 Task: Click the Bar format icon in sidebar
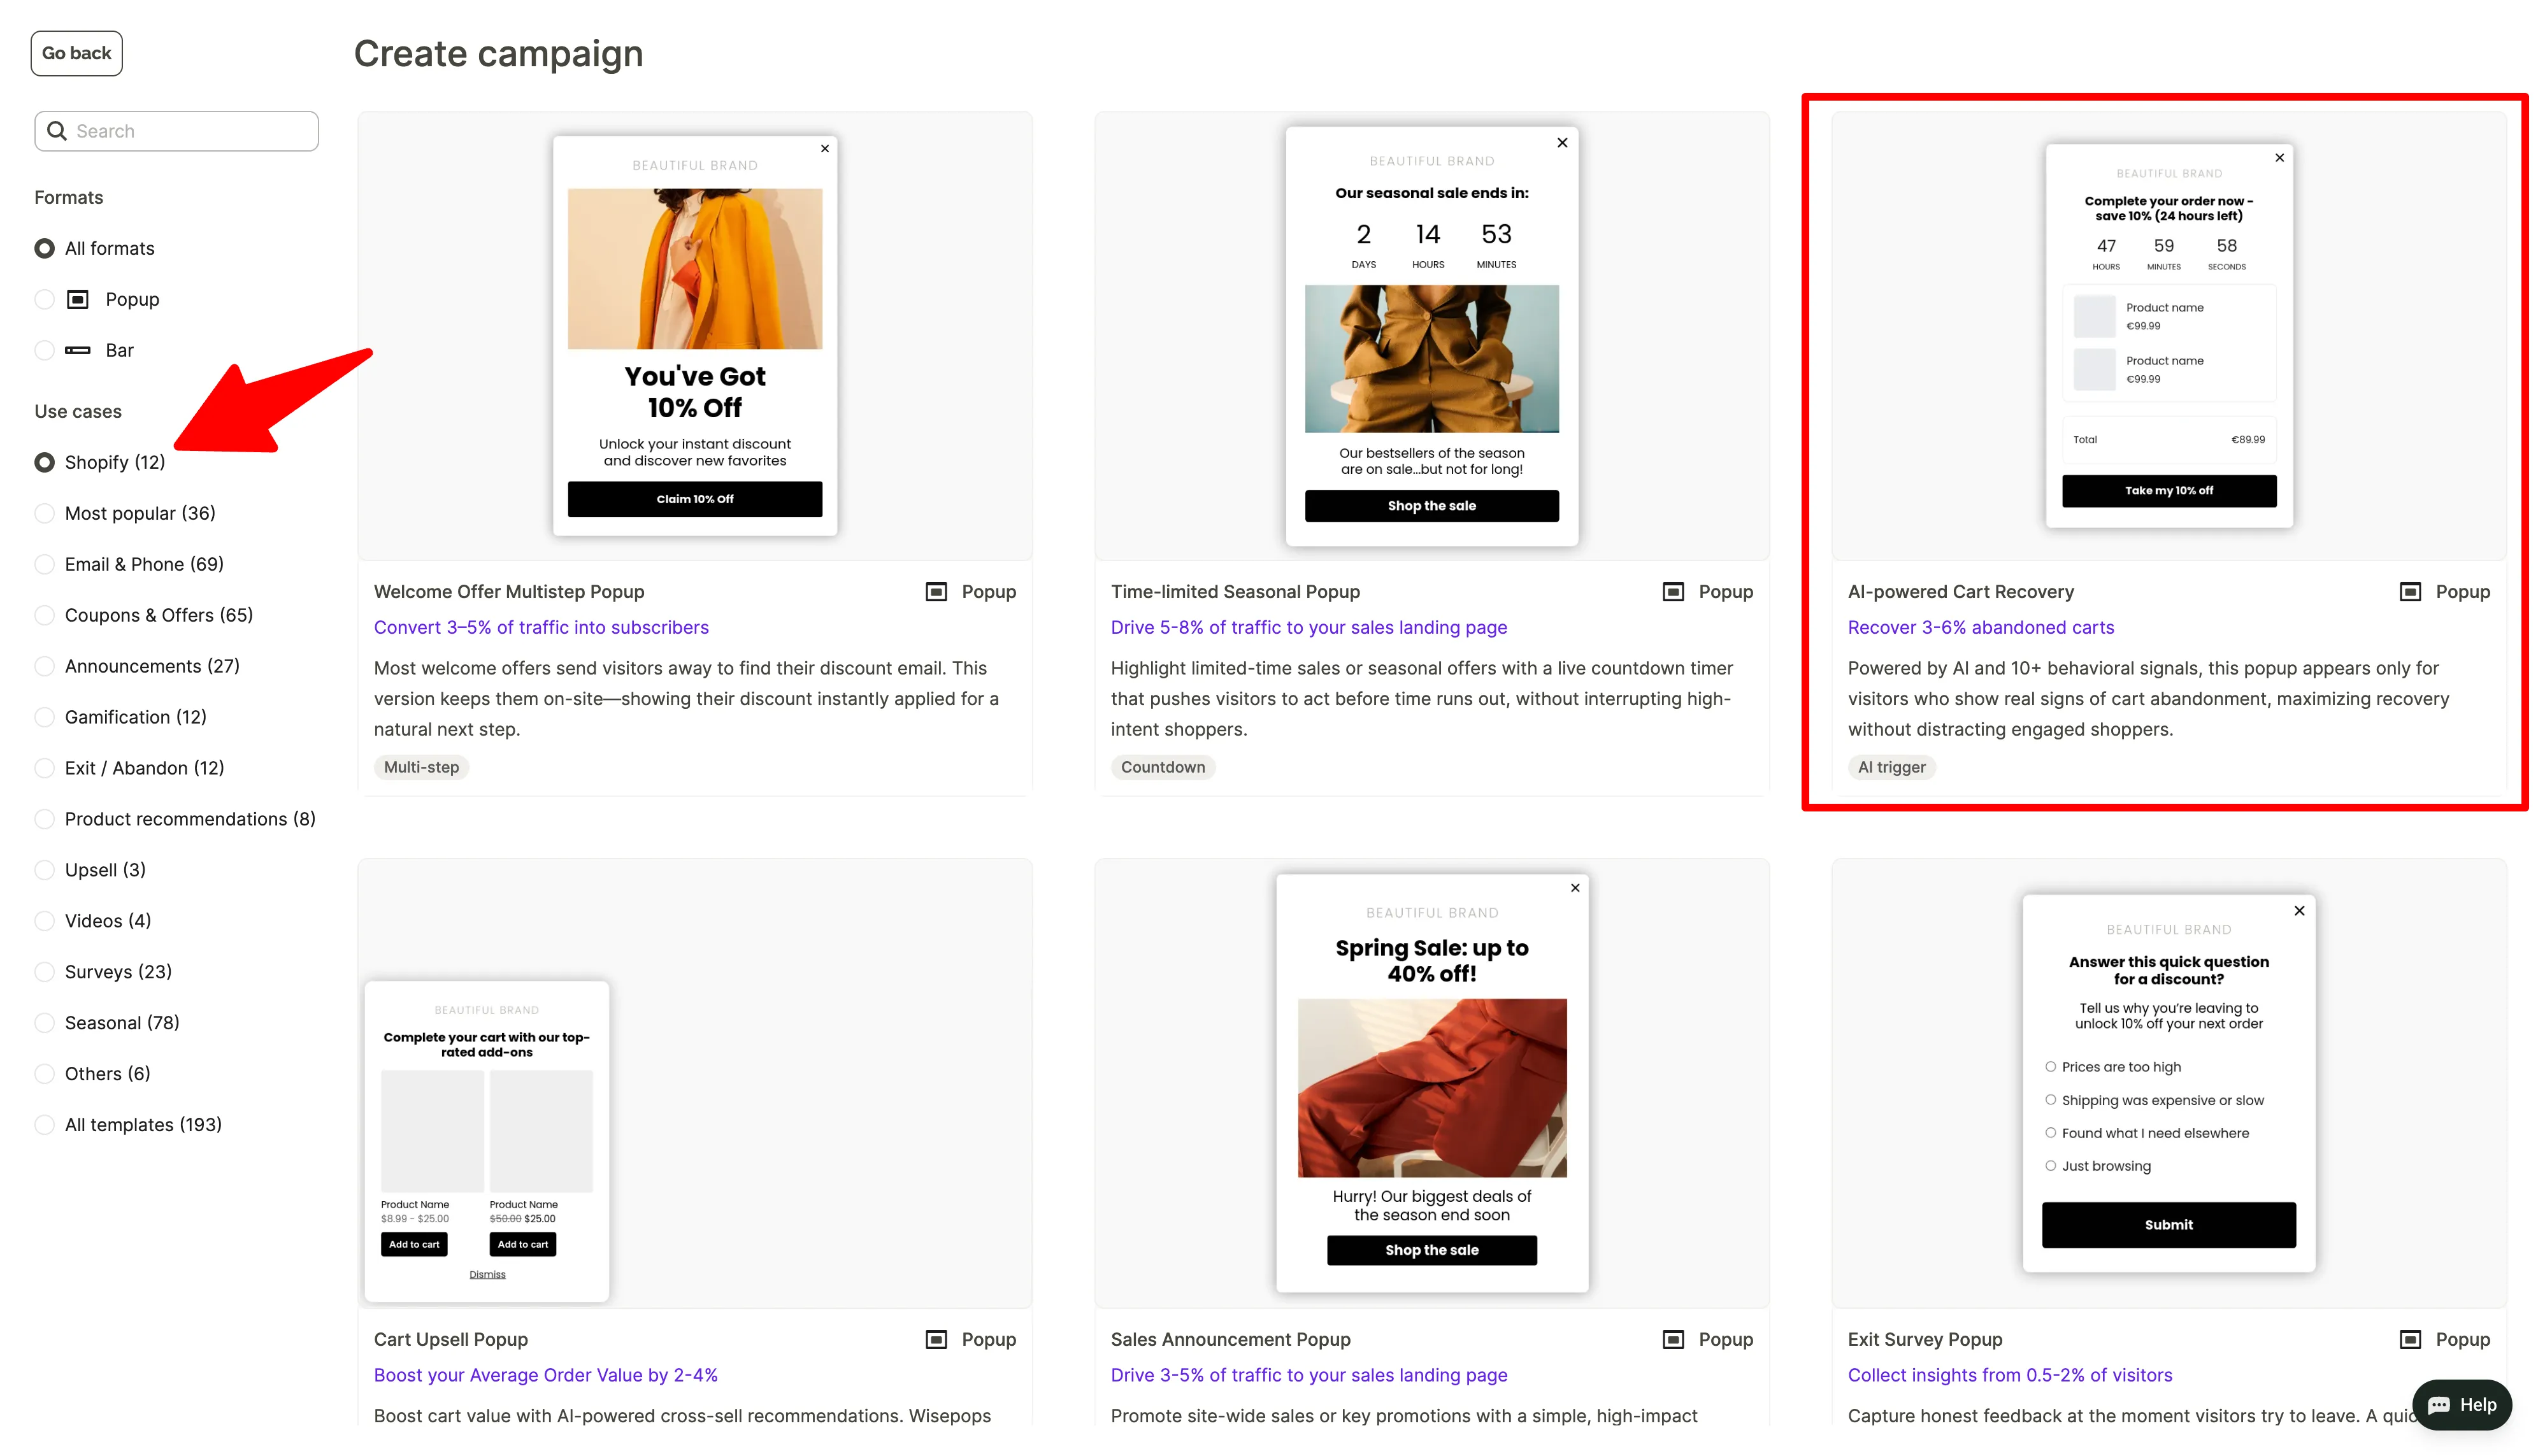tap(78, 350)
